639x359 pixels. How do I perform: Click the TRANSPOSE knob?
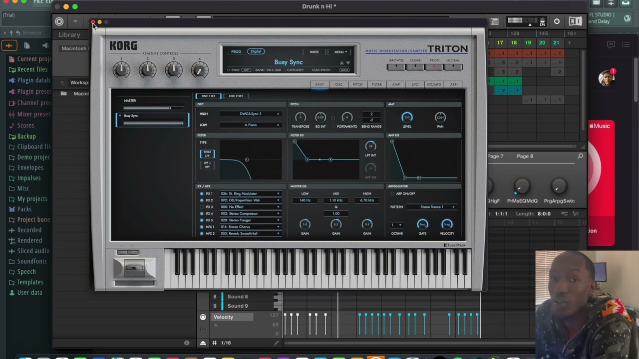coord(301,117)
